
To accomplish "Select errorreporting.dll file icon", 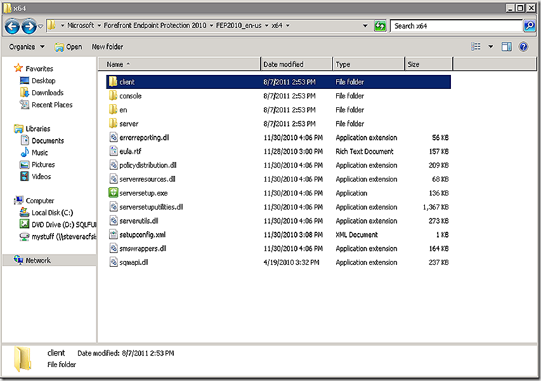I will 114,138.
